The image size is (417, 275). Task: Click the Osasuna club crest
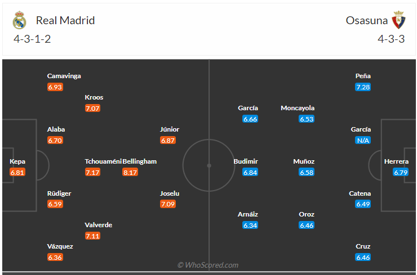[398, 20]
